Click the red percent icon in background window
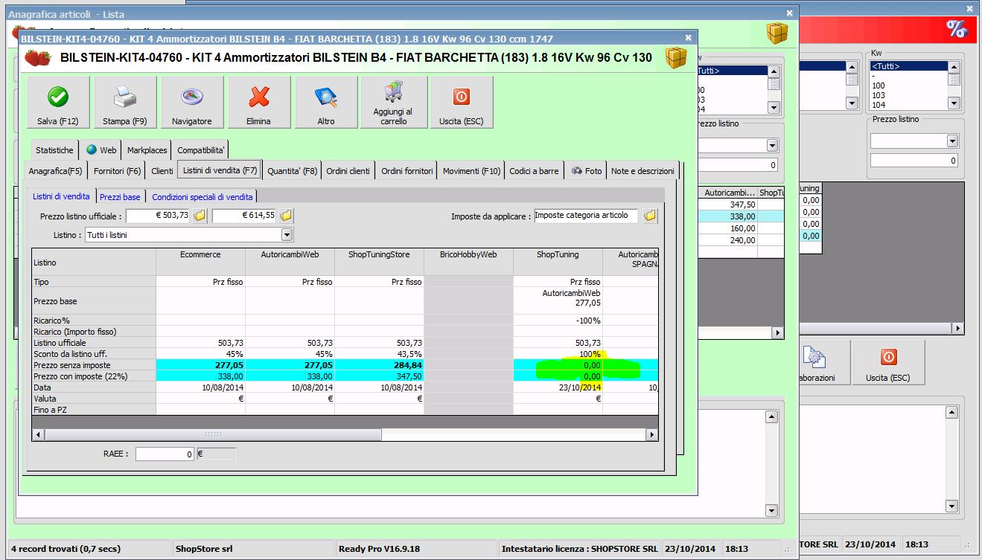Viewport: 982px width, 560px height. coord(955,29)
